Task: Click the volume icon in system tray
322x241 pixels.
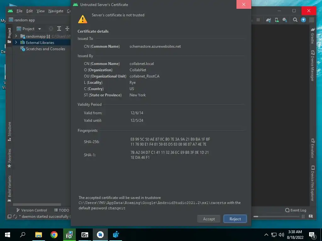Action: (x=281, y=235)
